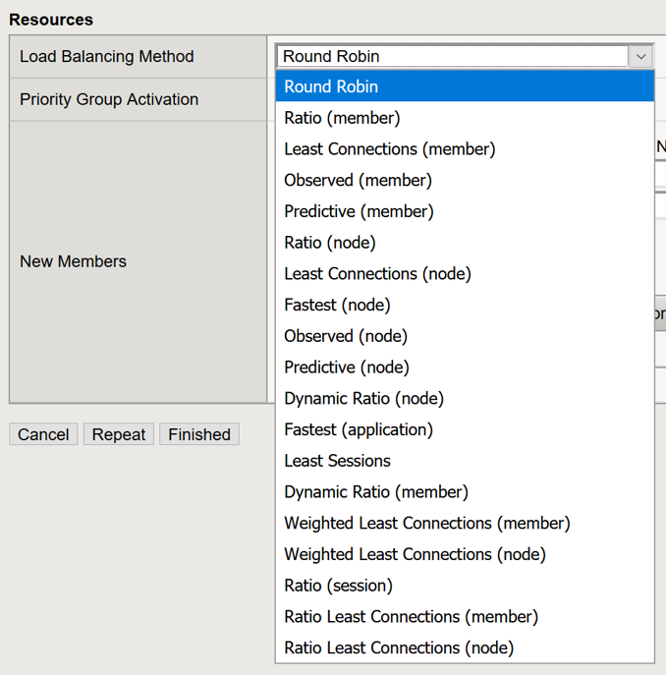Choose Dynamic Ratio (node) method
The width and height of the screenshot is (666, 675).
[x=363, y=398]
